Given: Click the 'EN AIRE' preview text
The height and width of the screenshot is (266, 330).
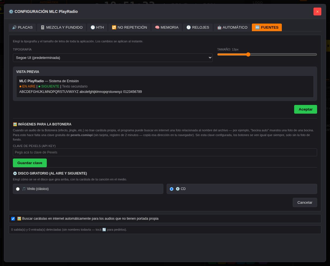Looking at the screenshot, I should tap(29, 86).
